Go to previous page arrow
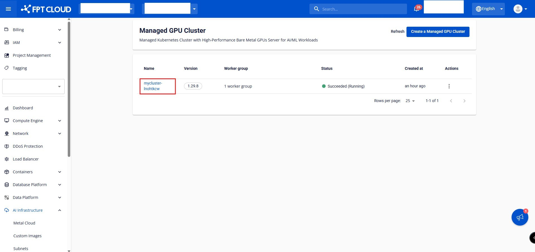Screen dimensions: 535x252 [x=451, y=101]
